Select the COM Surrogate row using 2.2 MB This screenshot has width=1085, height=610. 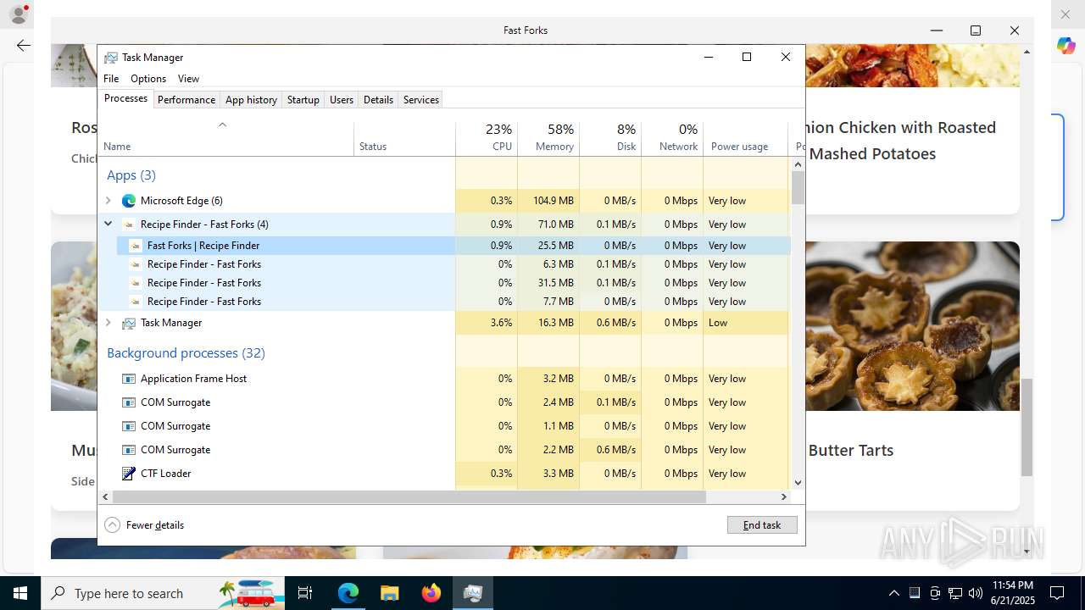point(445,450)
